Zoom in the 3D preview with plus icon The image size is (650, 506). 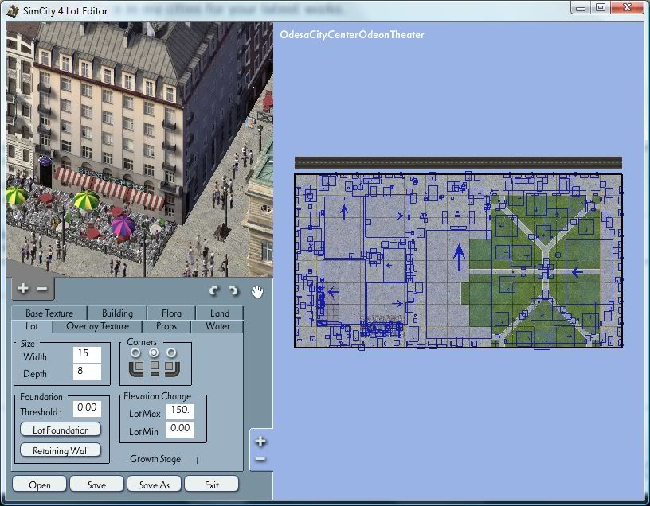[x=23, y=288]
